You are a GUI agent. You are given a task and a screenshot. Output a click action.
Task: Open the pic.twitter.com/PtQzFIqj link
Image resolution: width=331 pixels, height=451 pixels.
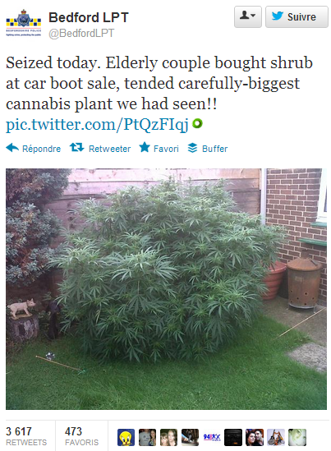(x=97, y=125)
